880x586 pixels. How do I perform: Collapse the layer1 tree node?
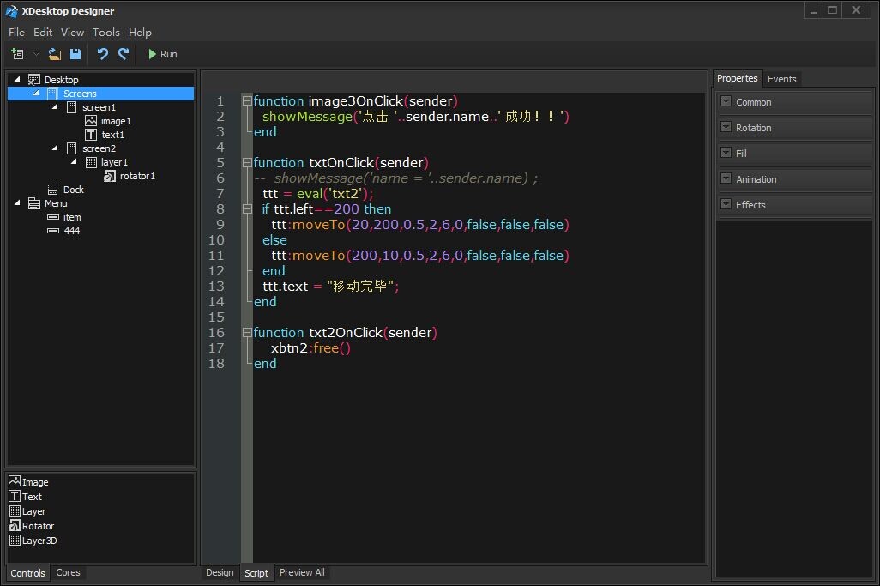point(74,161)
